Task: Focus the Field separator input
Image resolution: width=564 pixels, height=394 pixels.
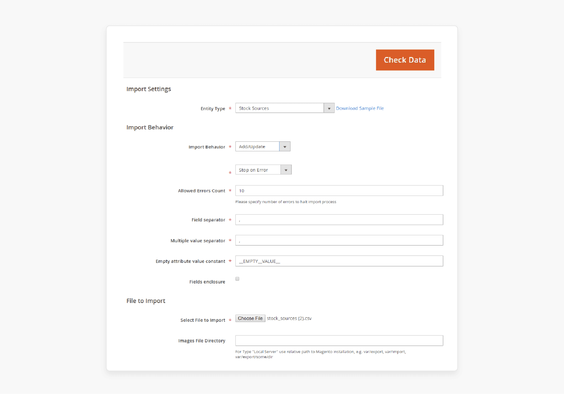Action: click(x=339, y=220)
